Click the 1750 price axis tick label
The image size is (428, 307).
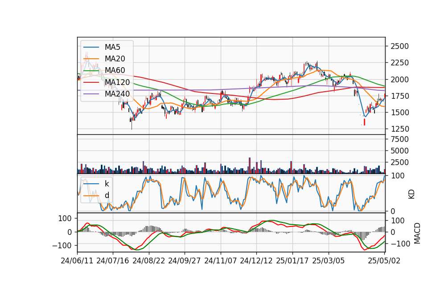[x=399, y=96]
